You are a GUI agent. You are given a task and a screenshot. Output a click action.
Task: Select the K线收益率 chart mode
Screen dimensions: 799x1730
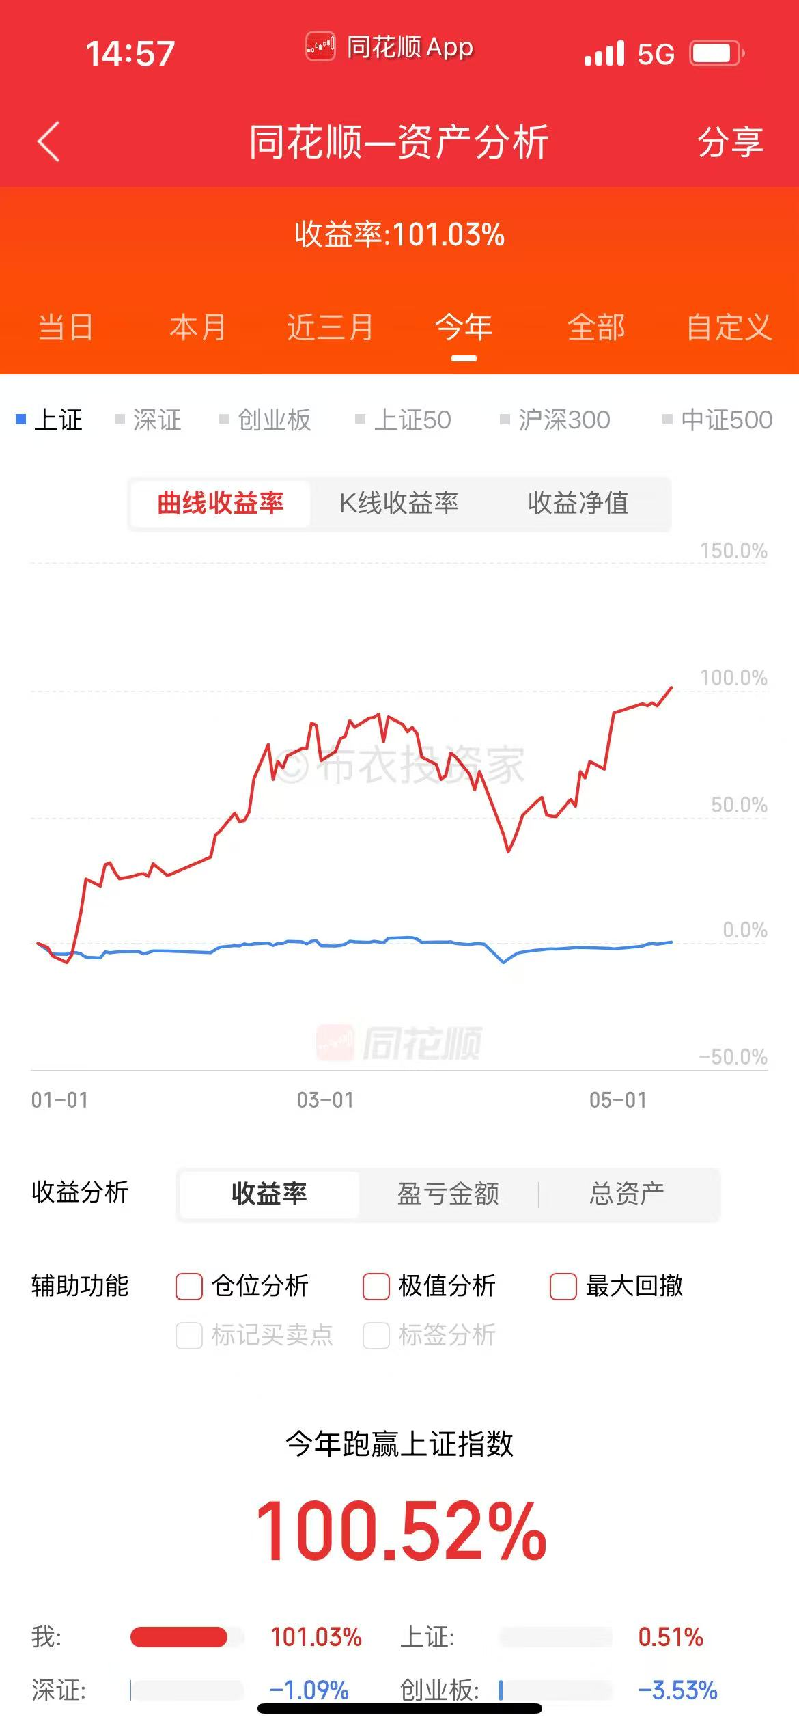[x=399, y=503]
